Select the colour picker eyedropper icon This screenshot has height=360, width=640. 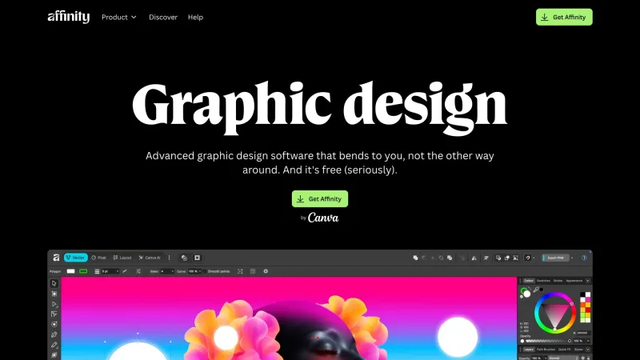pos(536,290)
